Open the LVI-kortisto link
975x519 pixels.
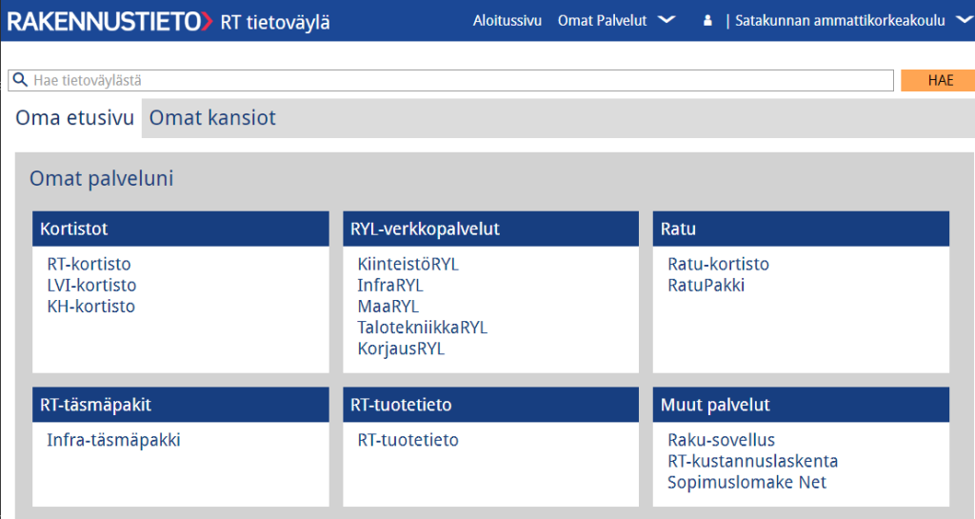click(91, 286)
